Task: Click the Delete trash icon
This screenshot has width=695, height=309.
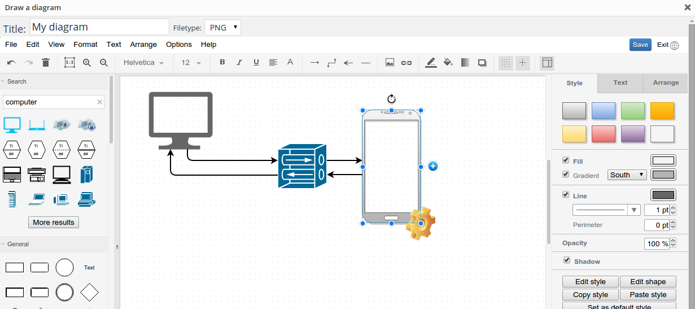Action: click(46, 63)
